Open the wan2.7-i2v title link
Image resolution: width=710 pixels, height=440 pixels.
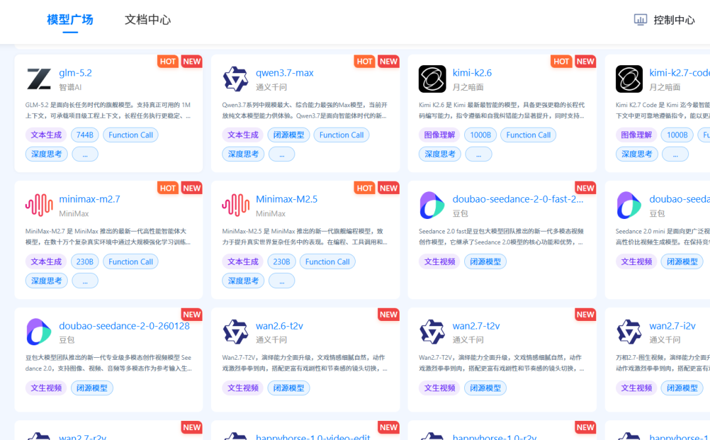point(672,326)
